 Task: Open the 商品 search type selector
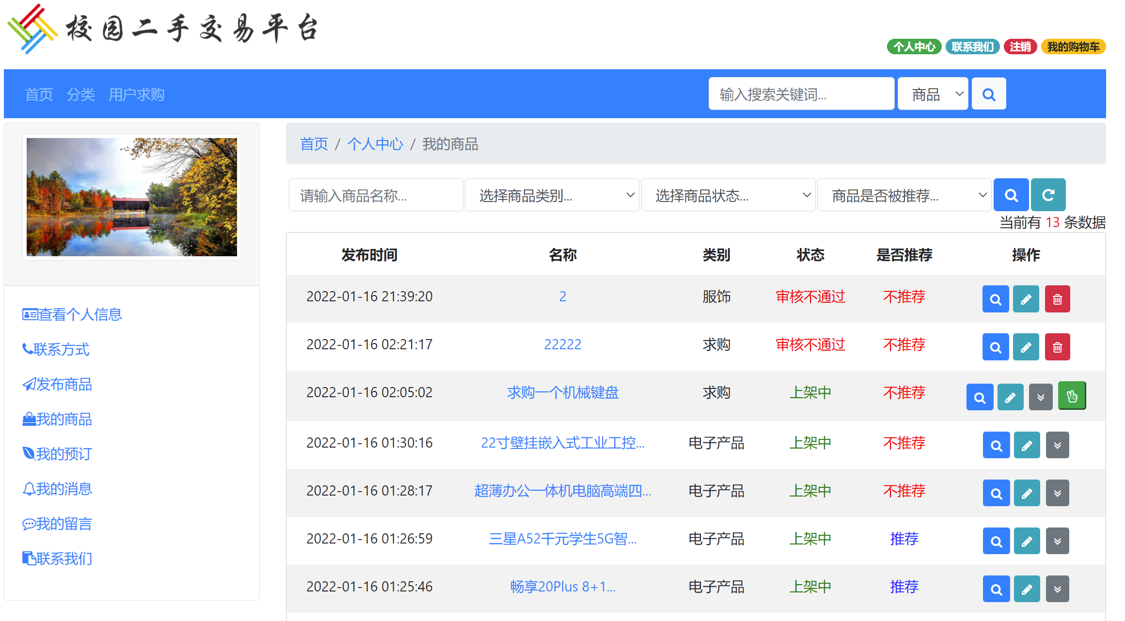(x=933, y=94)
